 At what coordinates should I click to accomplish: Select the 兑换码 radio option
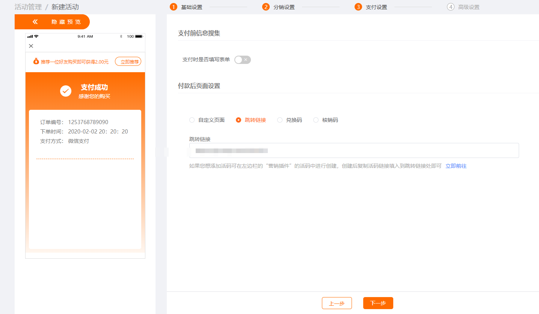pos(280,120)
